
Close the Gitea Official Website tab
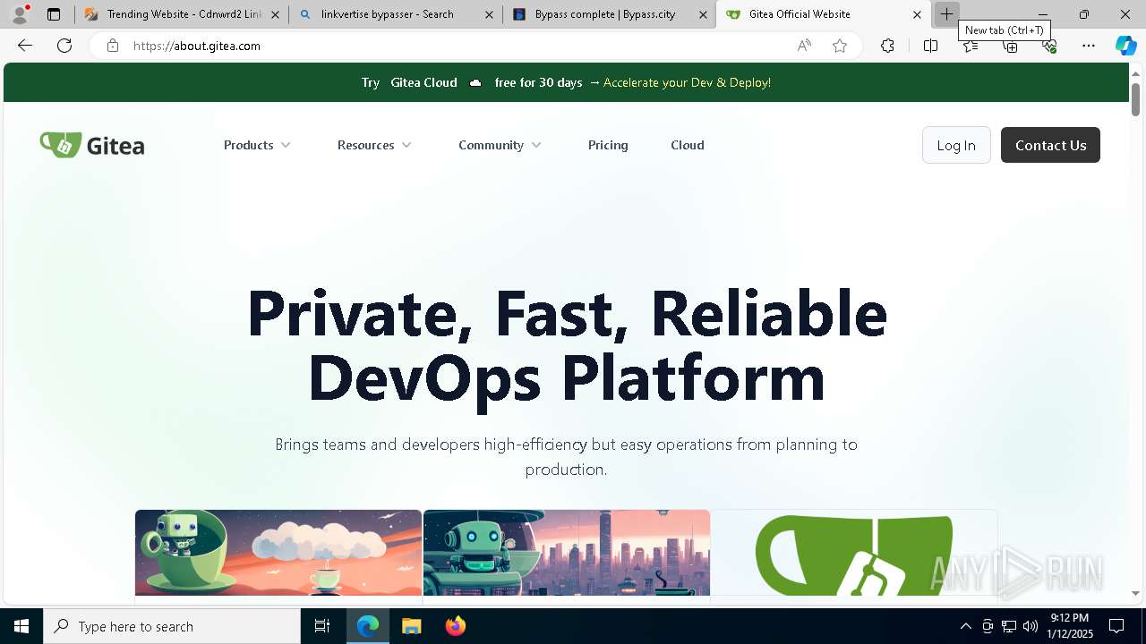[x=917, y=14]
